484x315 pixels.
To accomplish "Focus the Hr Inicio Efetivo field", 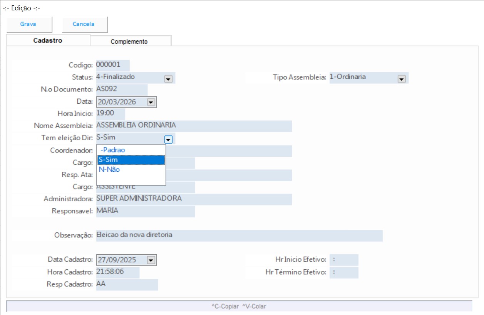I will tap(343, 260).
